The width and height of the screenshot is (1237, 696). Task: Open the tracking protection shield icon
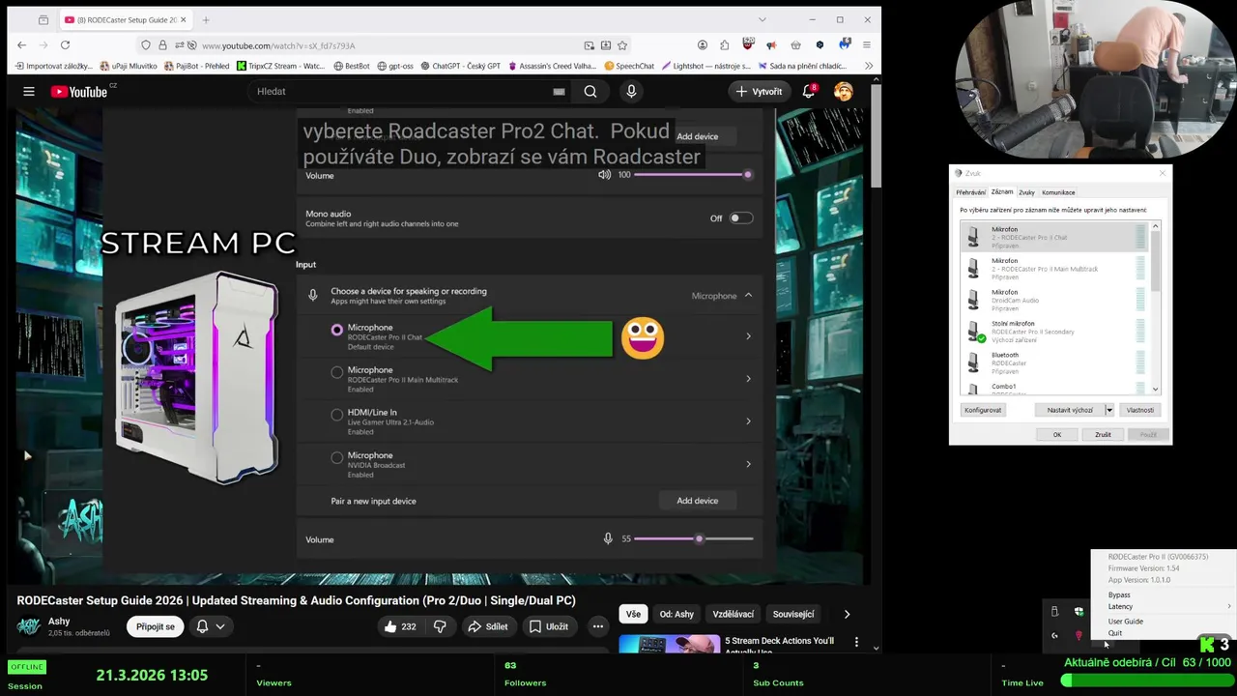[x=146, y=45]
